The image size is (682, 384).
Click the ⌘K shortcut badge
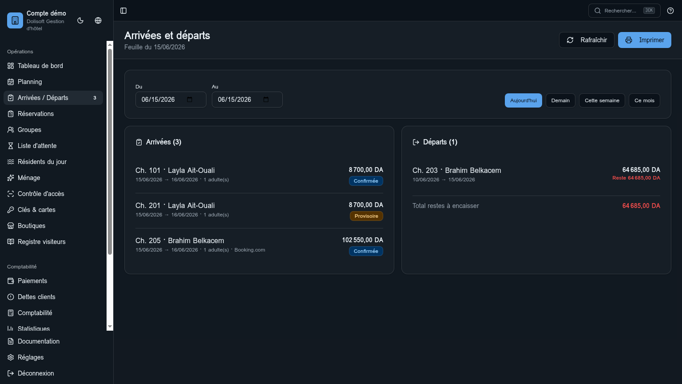tap(649, 11)
